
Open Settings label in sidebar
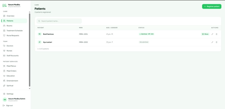pyautogui.click(x=10, y=94)
